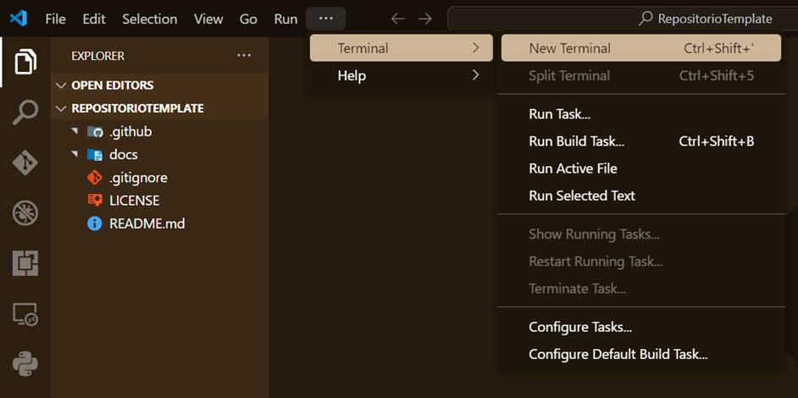Open the Search view icon
Image resolution: width=798 pixels, height=398 pixels.
tap(25, 112)
